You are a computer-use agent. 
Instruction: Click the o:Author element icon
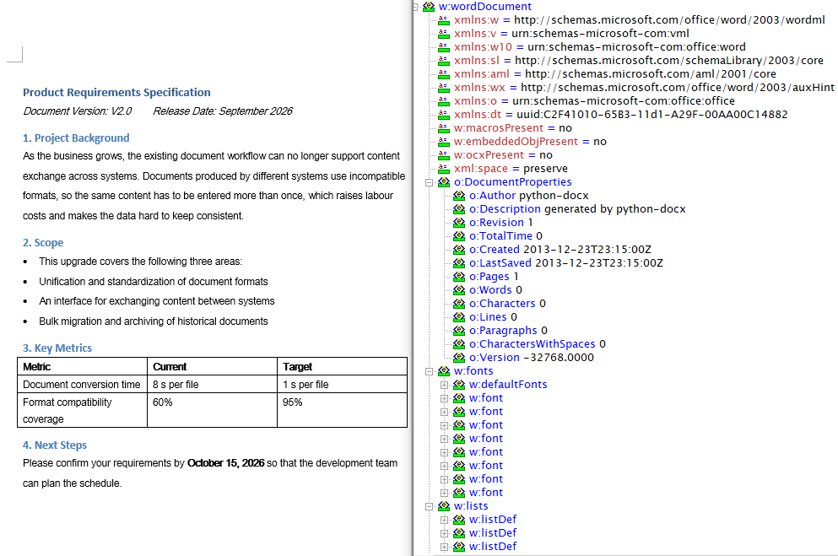[459, 196]
